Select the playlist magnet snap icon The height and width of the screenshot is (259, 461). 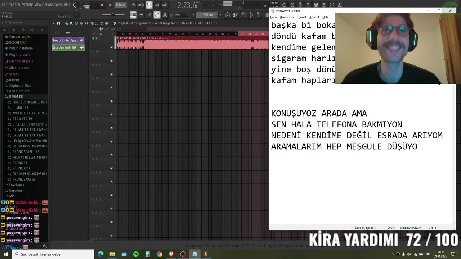coord(58,23)
